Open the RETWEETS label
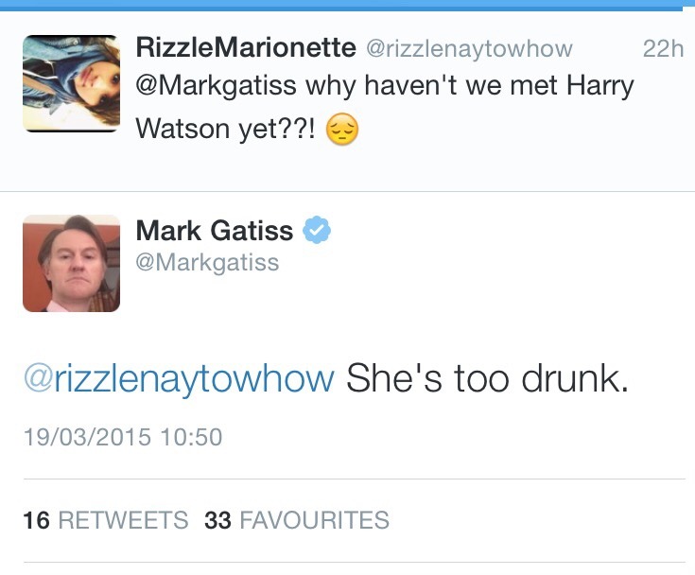 [123, 520]
